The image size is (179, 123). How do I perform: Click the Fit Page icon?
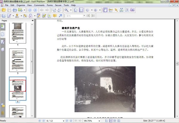click(x=76, y=10)
